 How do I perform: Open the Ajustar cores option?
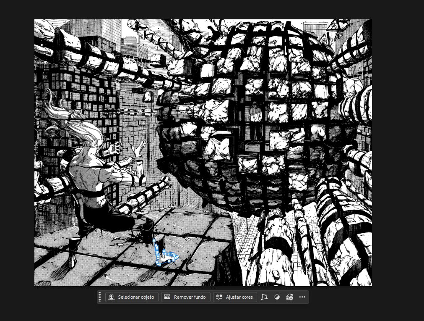[x=235, y=297]
